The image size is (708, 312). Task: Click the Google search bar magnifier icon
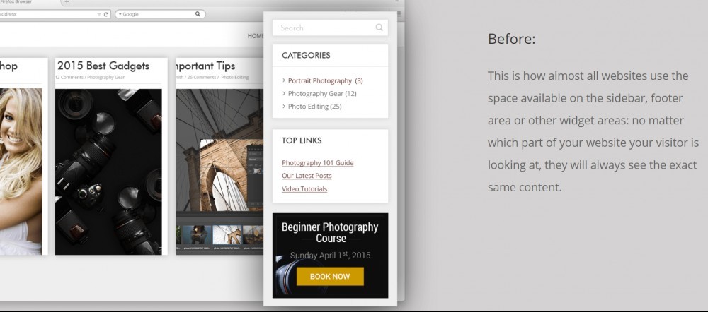pos(198,14)
